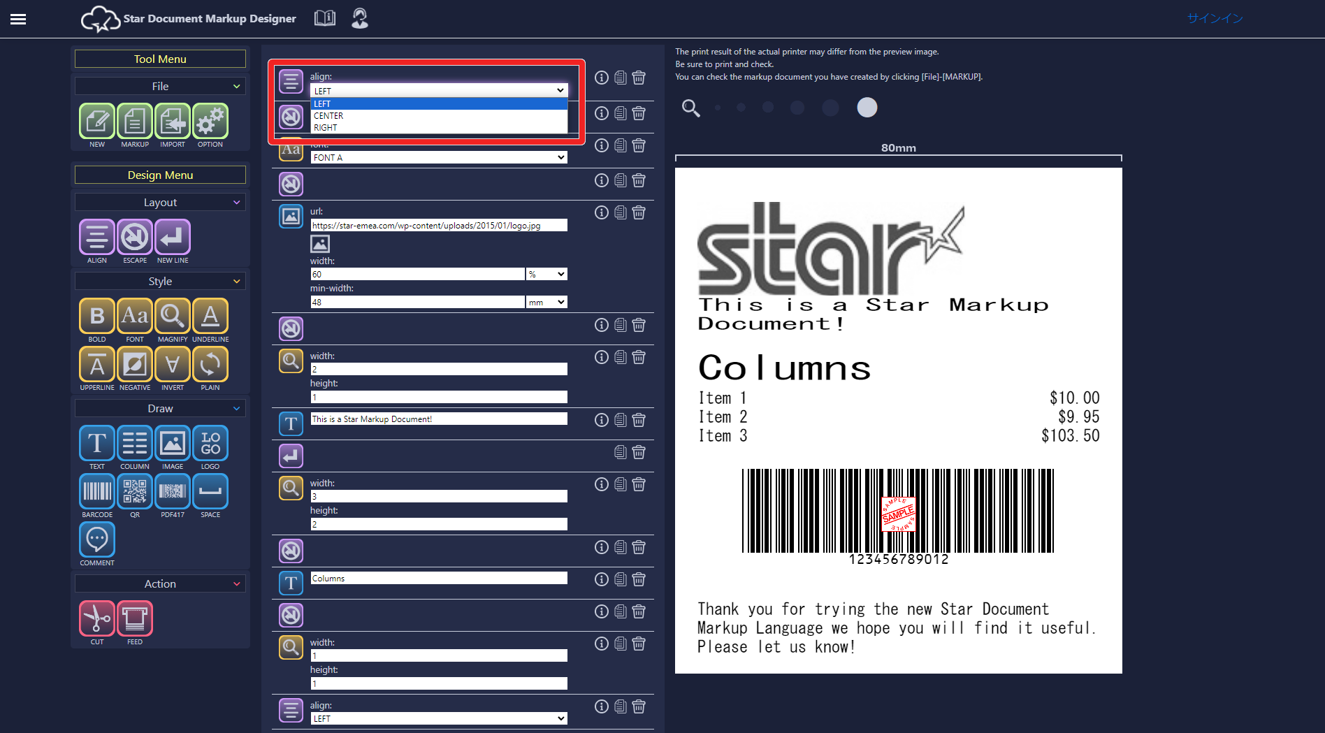
Task: Select the largest preview zoom dot
Action: [867, 108]
